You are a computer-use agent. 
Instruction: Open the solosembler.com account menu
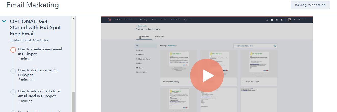[x=299, y=20]
